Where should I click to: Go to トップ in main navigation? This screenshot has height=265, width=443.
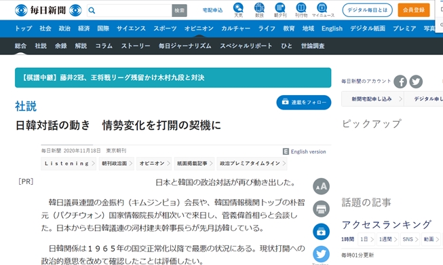24,29
